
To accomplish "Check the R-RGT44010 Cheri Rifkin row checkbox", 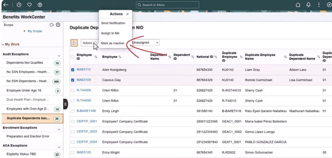I will tap(73, 91).
